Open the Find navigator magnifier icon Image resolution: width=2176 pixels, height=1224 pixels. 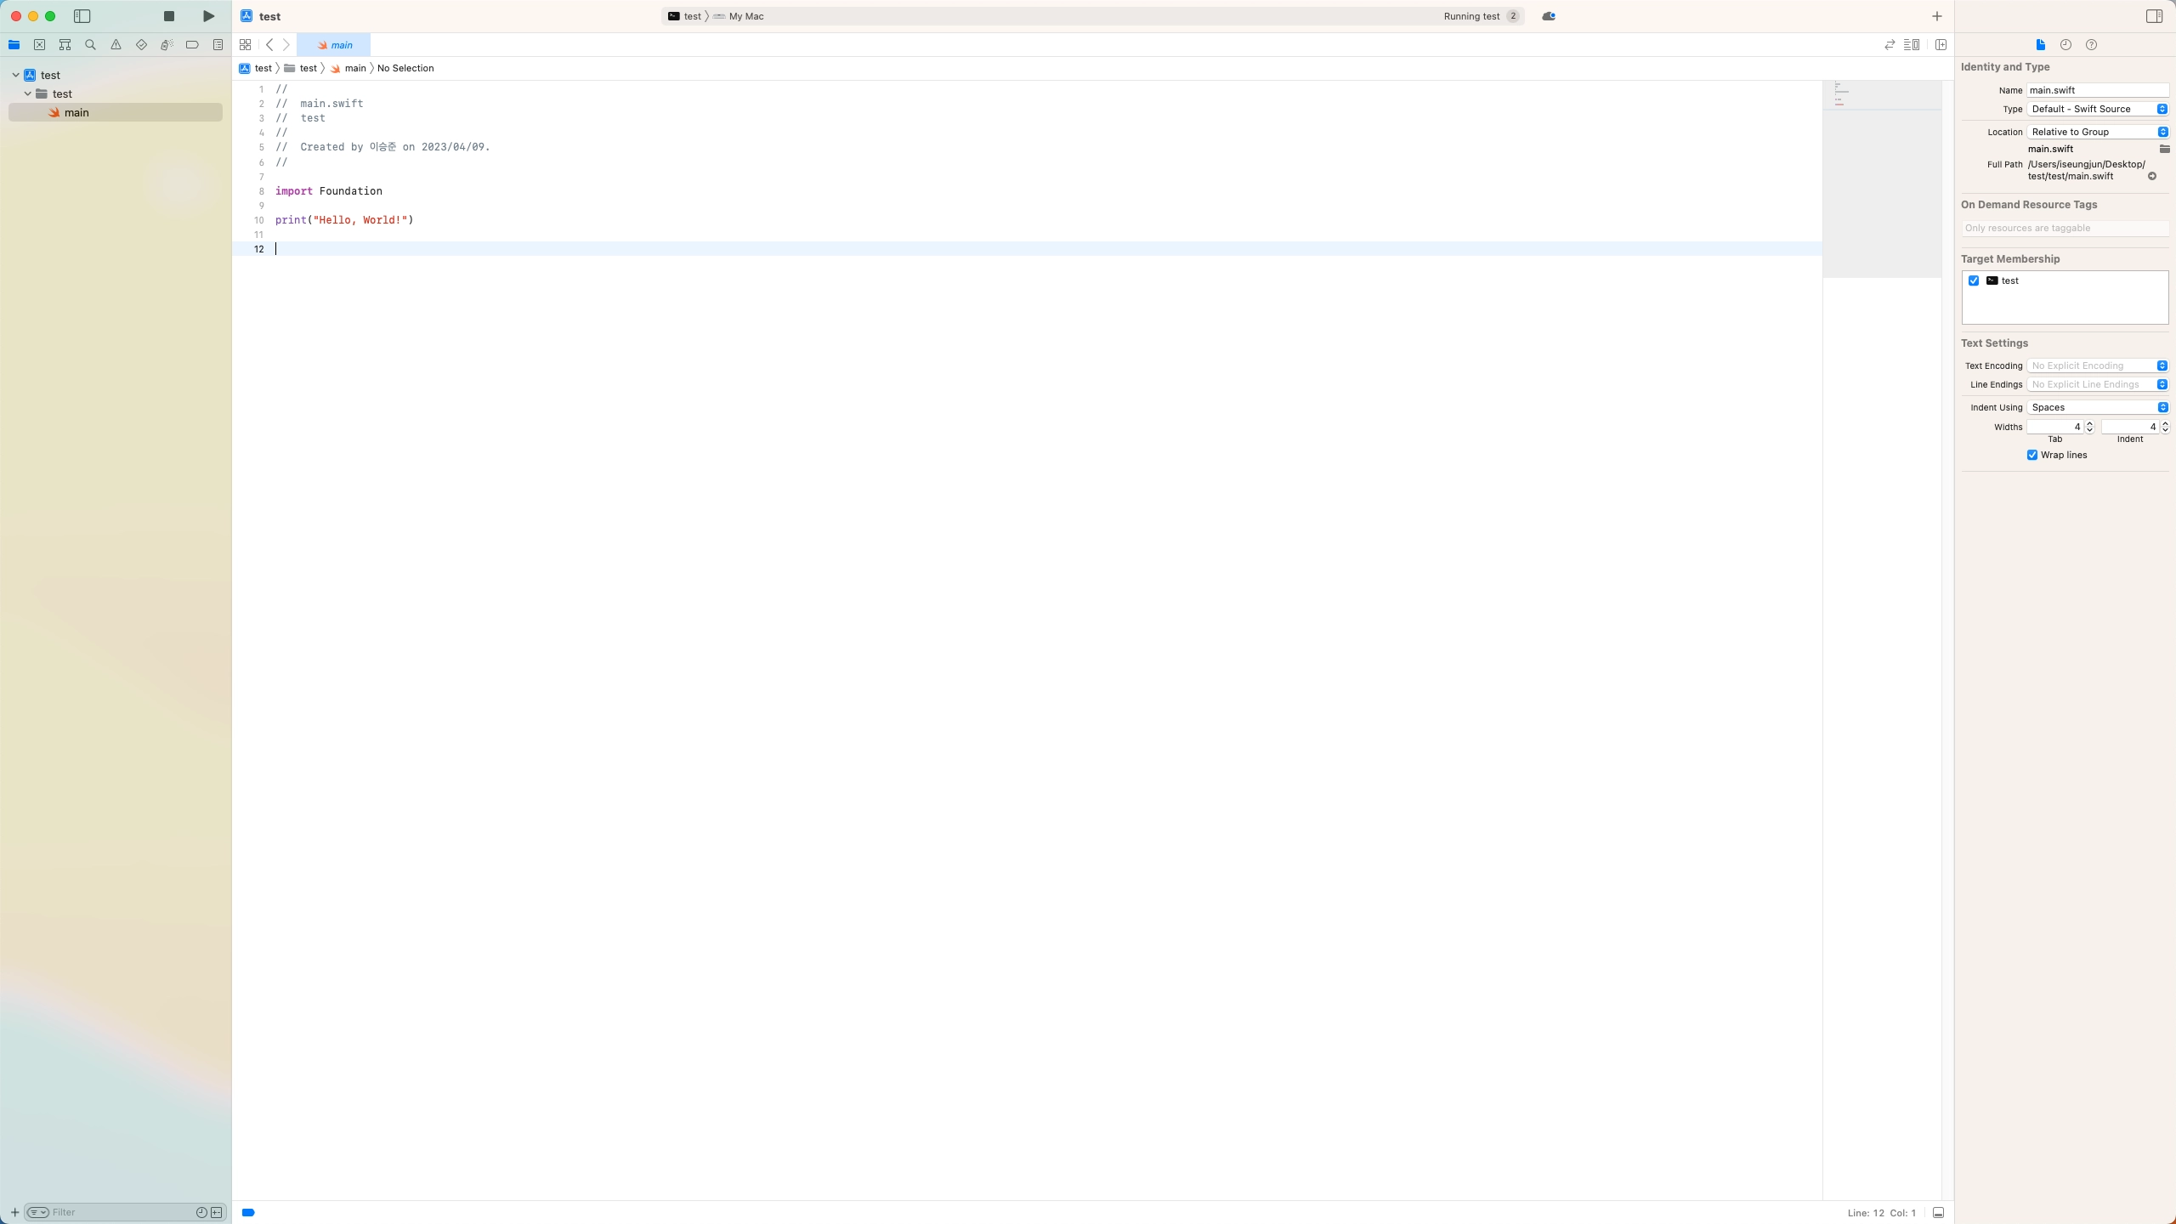(x=90, y=45)
